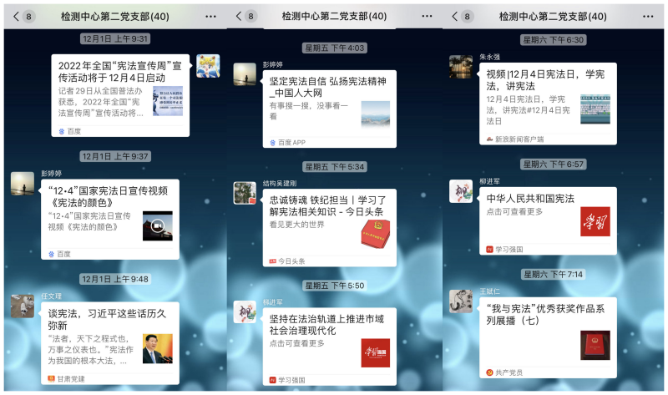The image size is (668, 395).
Task: Open 朱永强's profile avatar
Action: 461,67
